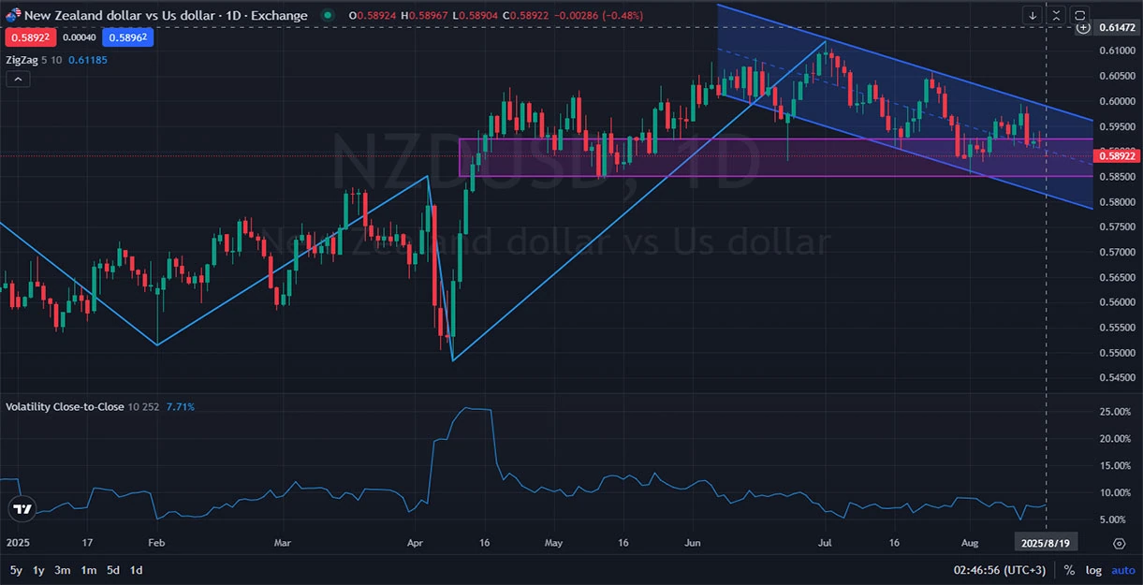This screenshot has width=1143, height=585.
Task: Switch to the 5y timeframe tab
Action: point(14,569)
